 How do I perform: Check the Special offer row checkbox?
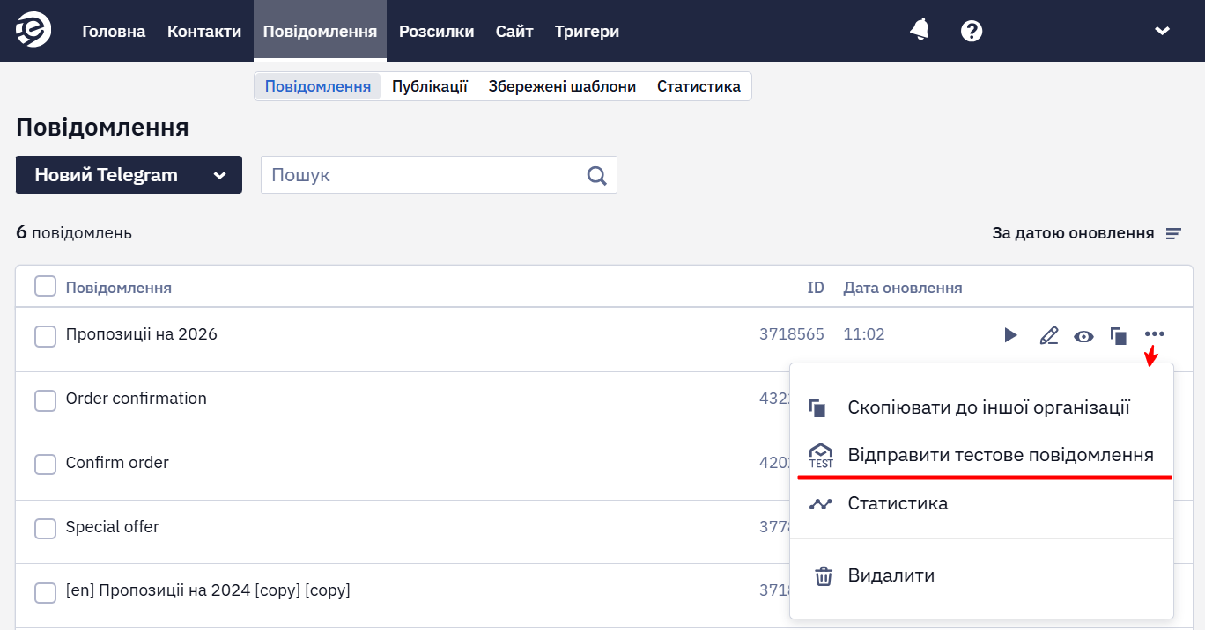(x=45, y=529)
